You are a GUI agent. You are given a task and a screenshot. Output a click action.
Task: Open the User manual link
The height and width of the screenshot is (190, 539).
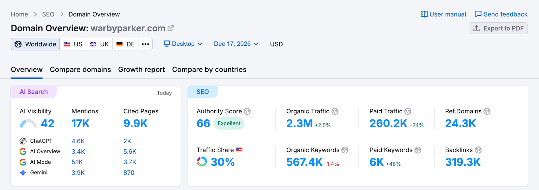pyautogui.click(x=443, y=14)
